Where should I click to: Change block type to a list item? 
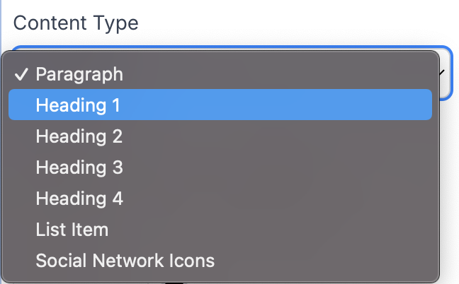[x=72, y=230]
